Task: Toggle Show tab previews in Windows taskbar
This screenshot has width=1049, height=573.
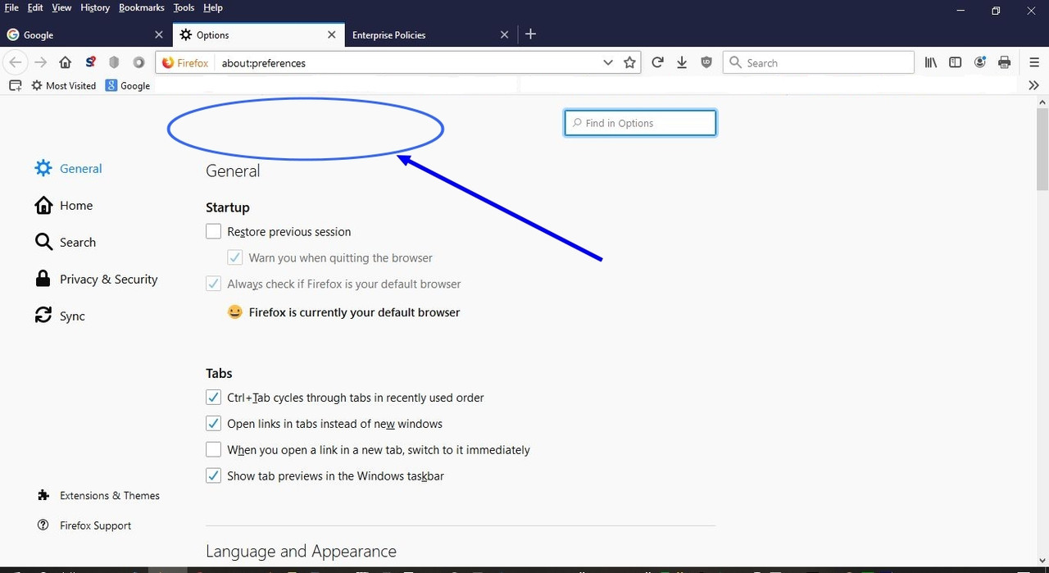Action: click(213, 475)
